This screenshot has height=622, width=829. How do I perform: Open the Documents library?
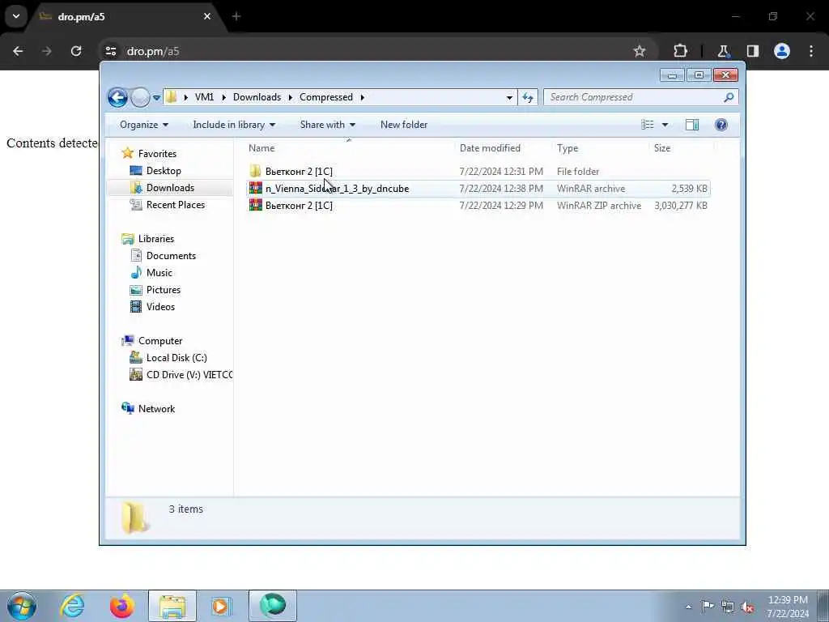(171, 255)
